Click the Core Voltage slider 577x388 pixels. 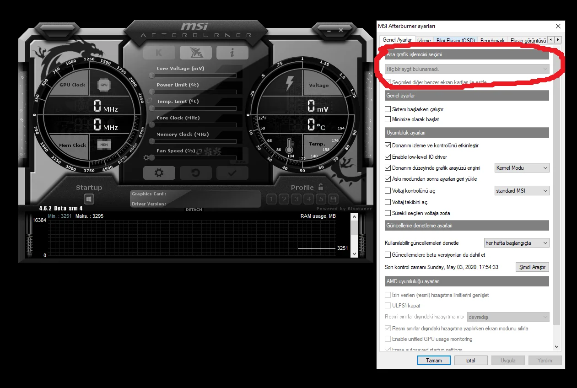point(193,75)
